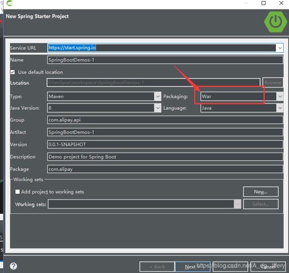Open the Service URL dropdown arrow
Image resolution: width=289 pixels, height=273 pixels.
pos(280,48)
